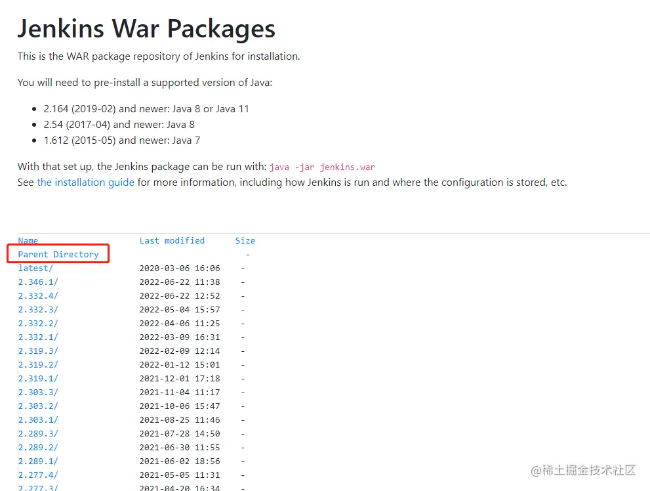
Task: Click the date 2022-06-22 11:38
Action: coord(180,282)
